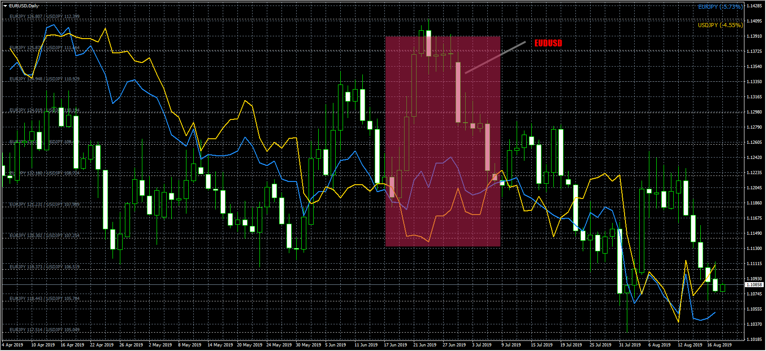The image size is (766, 351).
Task: Select the gray trend line near EUDUSD
Action: pos(495,57)
